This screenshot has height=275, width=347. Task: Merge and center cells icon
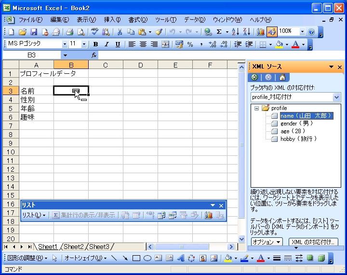pos(165,44)
